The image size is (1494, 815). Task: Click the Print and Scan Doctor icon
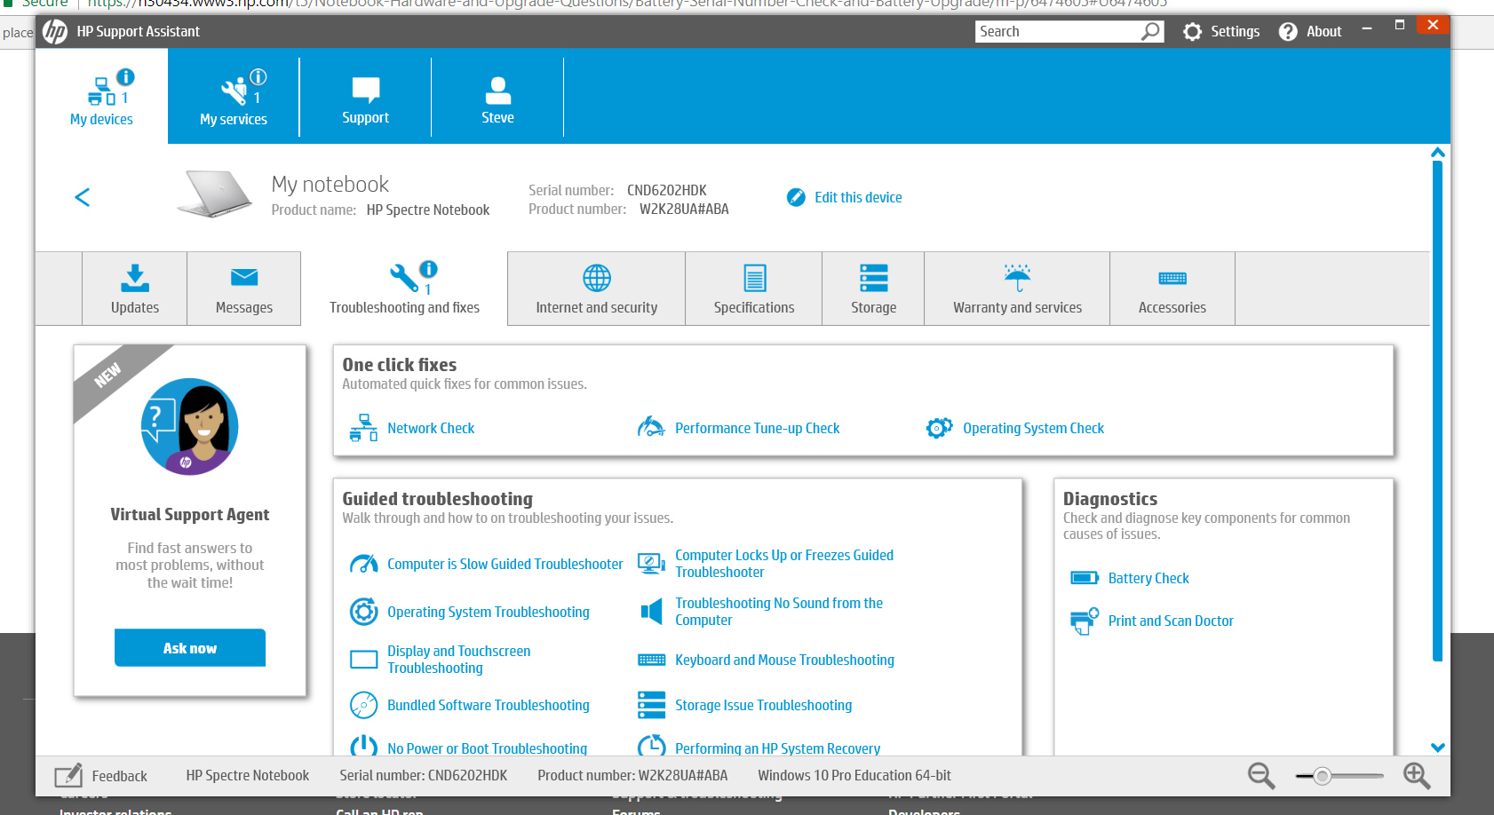pos(1085,621)
